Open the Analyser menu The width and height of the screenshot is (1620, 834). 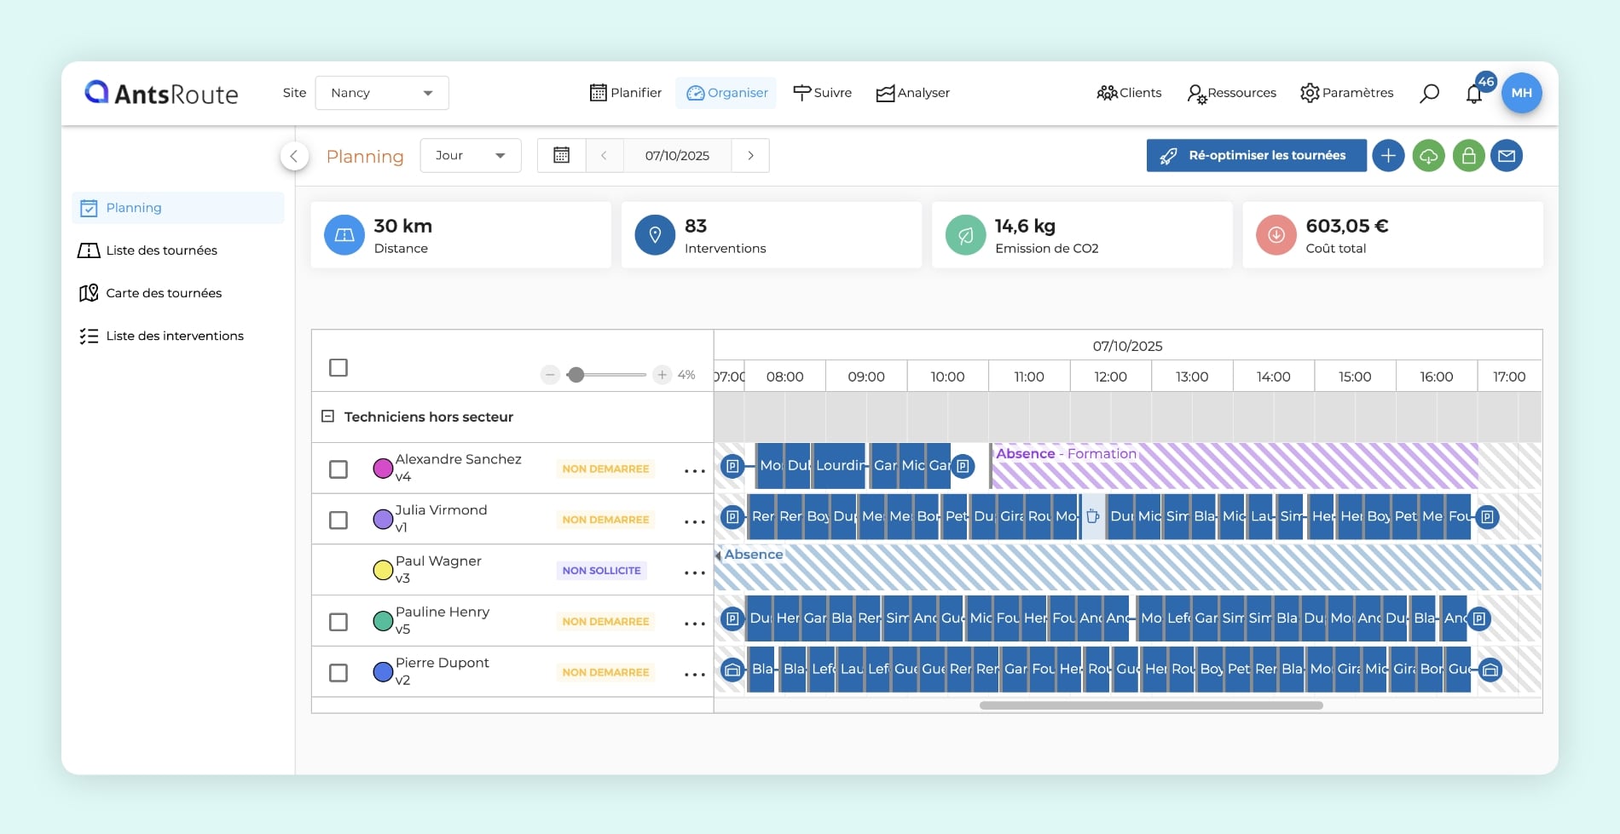pyautogui.click(x=912, y=93)
